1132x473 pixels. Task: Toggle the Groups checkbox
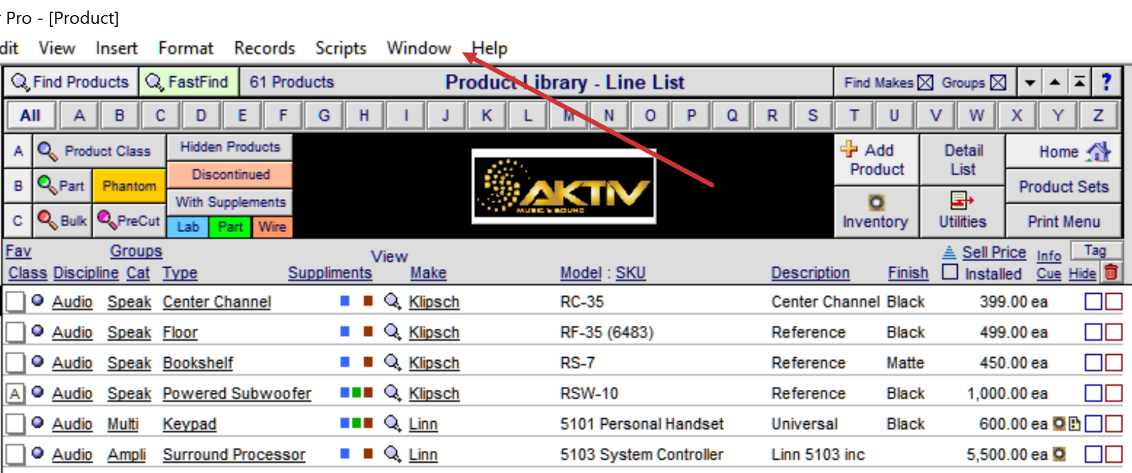(998, 83)
